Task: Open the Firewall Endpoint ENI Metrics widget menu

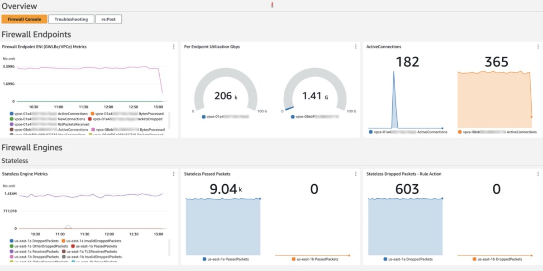Action: pyautogui.click(x=174, y=47)
